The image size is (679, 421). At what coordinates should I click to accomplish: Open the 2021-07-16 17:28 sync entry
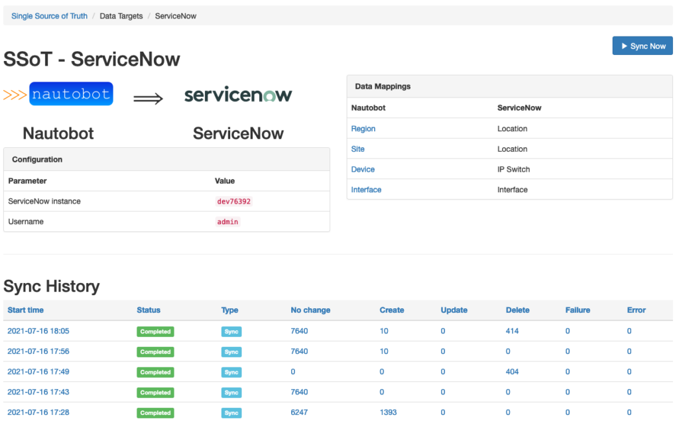(38, 412)
